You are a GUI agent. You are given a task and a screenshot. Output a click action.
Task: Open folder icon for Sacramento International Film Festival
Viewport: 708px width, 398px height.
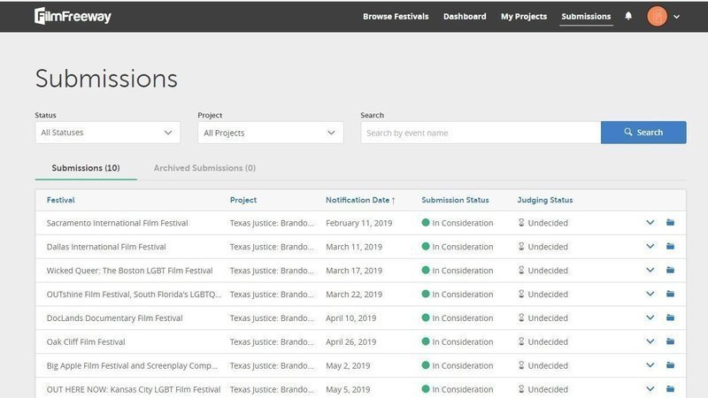pos(670,223)
